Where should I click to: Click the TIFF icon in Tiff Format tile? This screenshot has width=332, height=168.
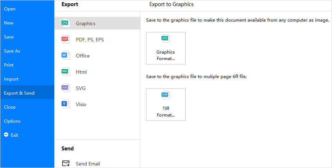pos(165,95)
